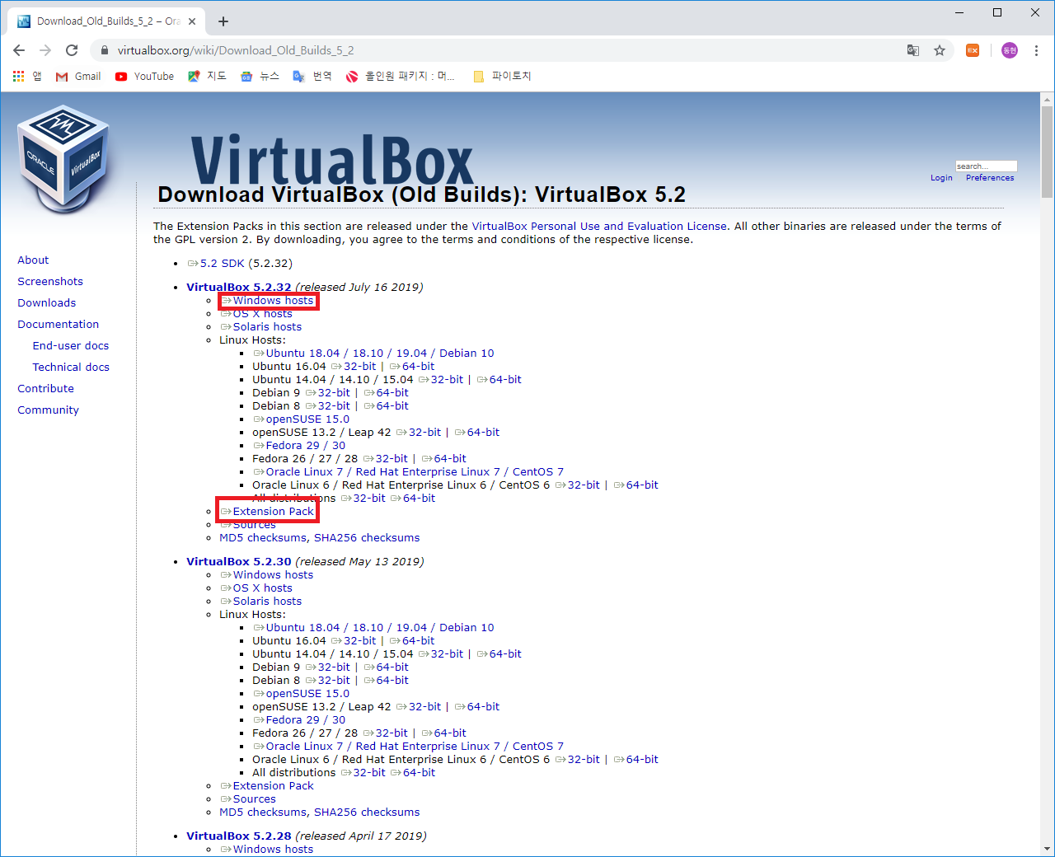Download Windows hosts for 5.2.30

(268, 574)
